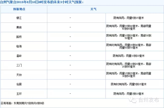The image size is (164, 108).
Task: Click the forecast title dated 2015年8月10日
Action: 42,2
